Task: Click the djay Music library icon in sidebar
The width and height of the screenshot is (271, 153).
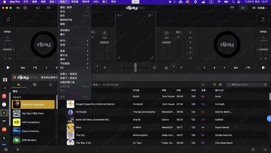Action: click(5, 113)
